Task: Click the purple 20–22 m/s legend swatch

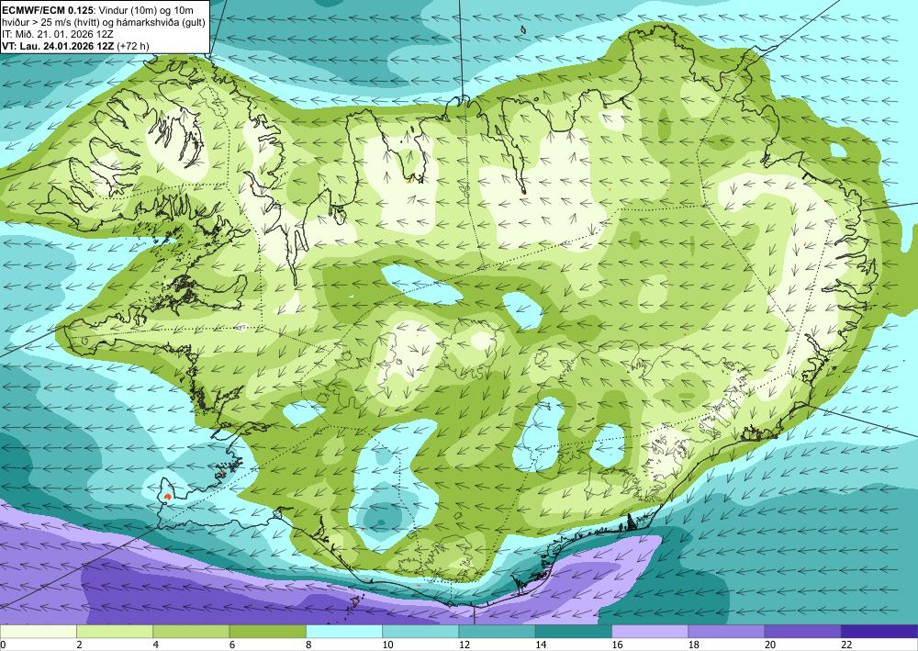Action: click(803, 631)
